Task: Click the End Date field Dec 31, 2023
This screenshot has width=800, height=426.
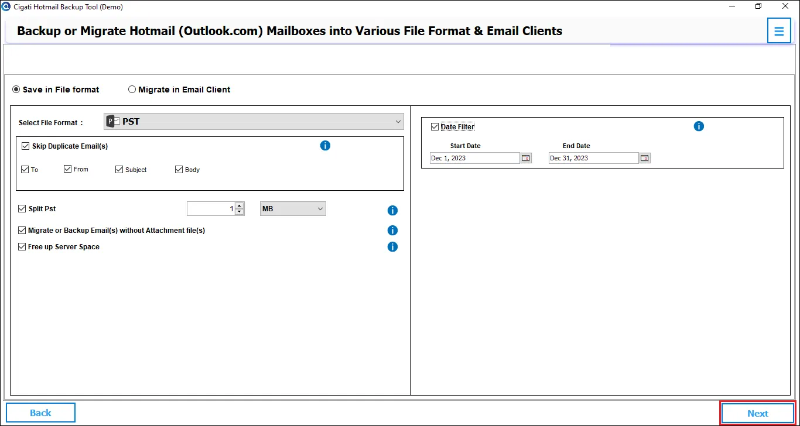Action: tap(594, 158)
